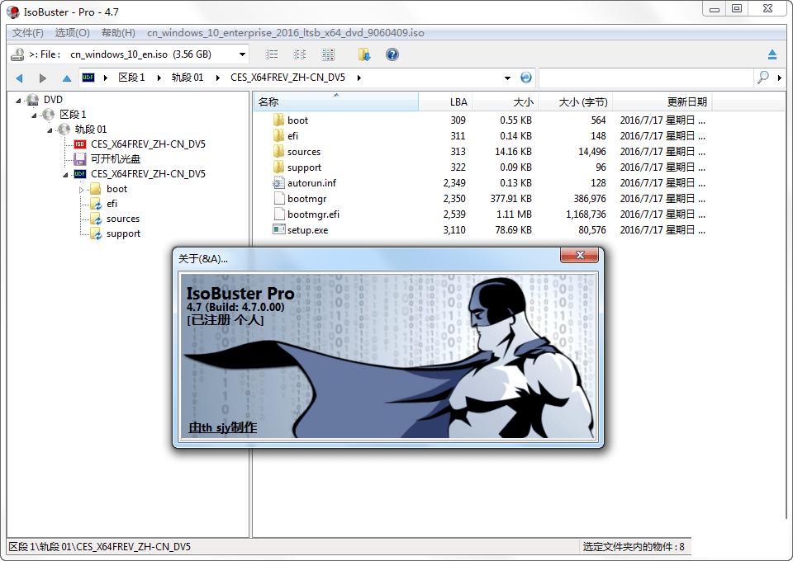Click the UDF icon in breadcrumb bar
This screenshot has width=793, height=561.
point(88,78)
